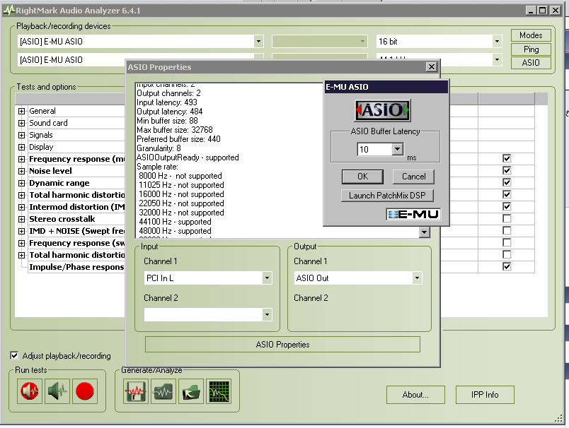Toggle the Dynamic range test checkbox
The height and width of the screenshot is (428, 569).
click(507, 182)
